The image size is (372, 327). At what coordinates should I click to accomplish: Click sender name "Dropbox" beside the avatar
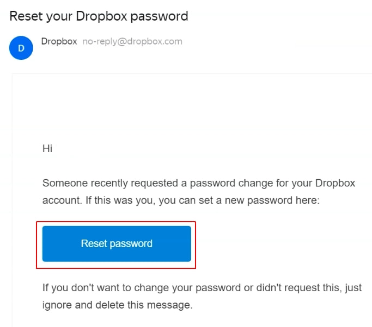click(x=59, y=41)
